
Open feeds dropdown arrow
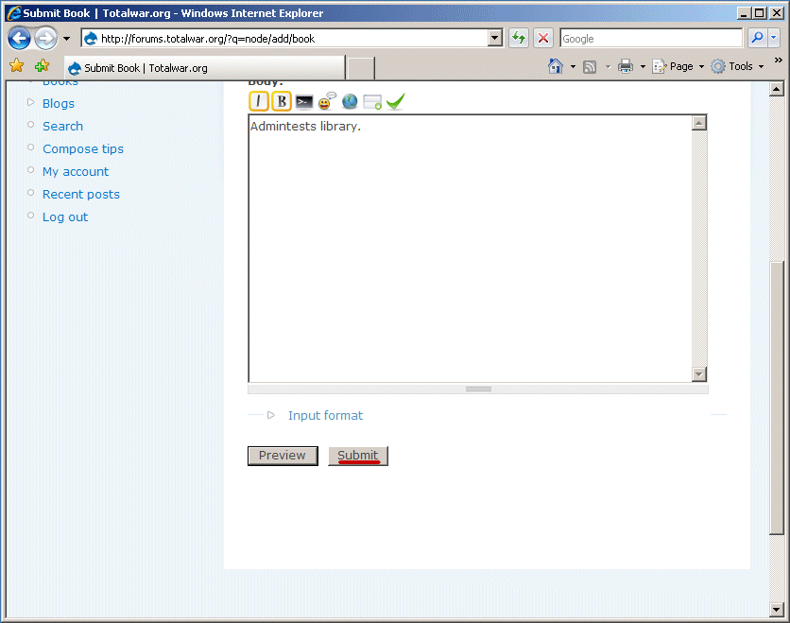coord(608,66)
